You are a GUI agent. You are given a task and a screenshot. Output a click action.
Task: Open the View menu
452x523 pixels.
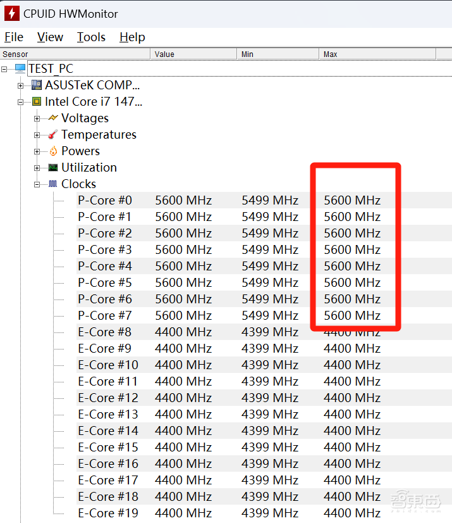coord(50,37)
